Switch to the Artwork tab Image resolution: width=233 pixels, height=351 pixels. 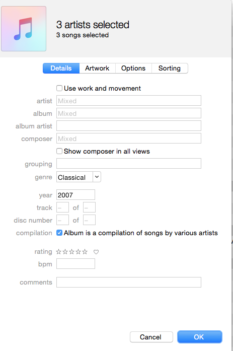97,68
